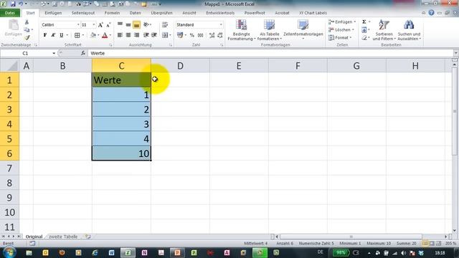Expand the formula bar

click(x=456, y=53)
